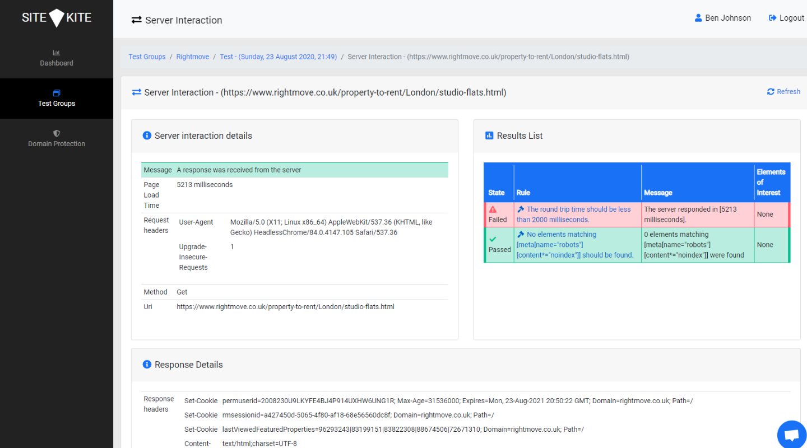The height and width of the screenshot is (448, 807).
Task: Click the '5213 milliseconds' page load value
Action: click(205, 185)
